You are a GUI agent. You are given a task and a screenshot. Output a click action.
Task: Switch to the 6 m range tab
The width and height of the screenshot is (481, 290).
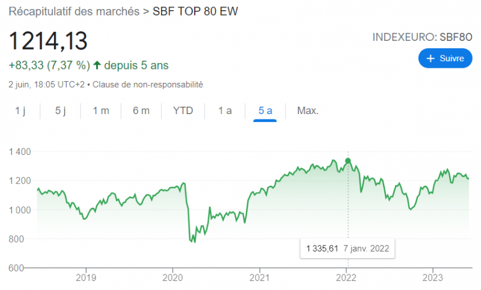(x=141, y=110)
